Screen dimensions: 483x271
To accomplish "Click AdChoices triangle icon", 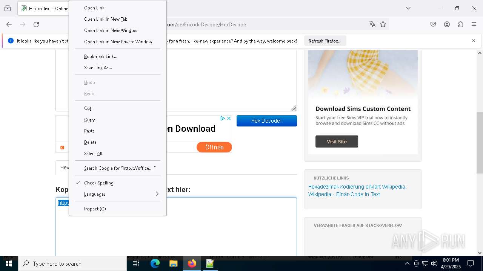I will pos(223,118).
